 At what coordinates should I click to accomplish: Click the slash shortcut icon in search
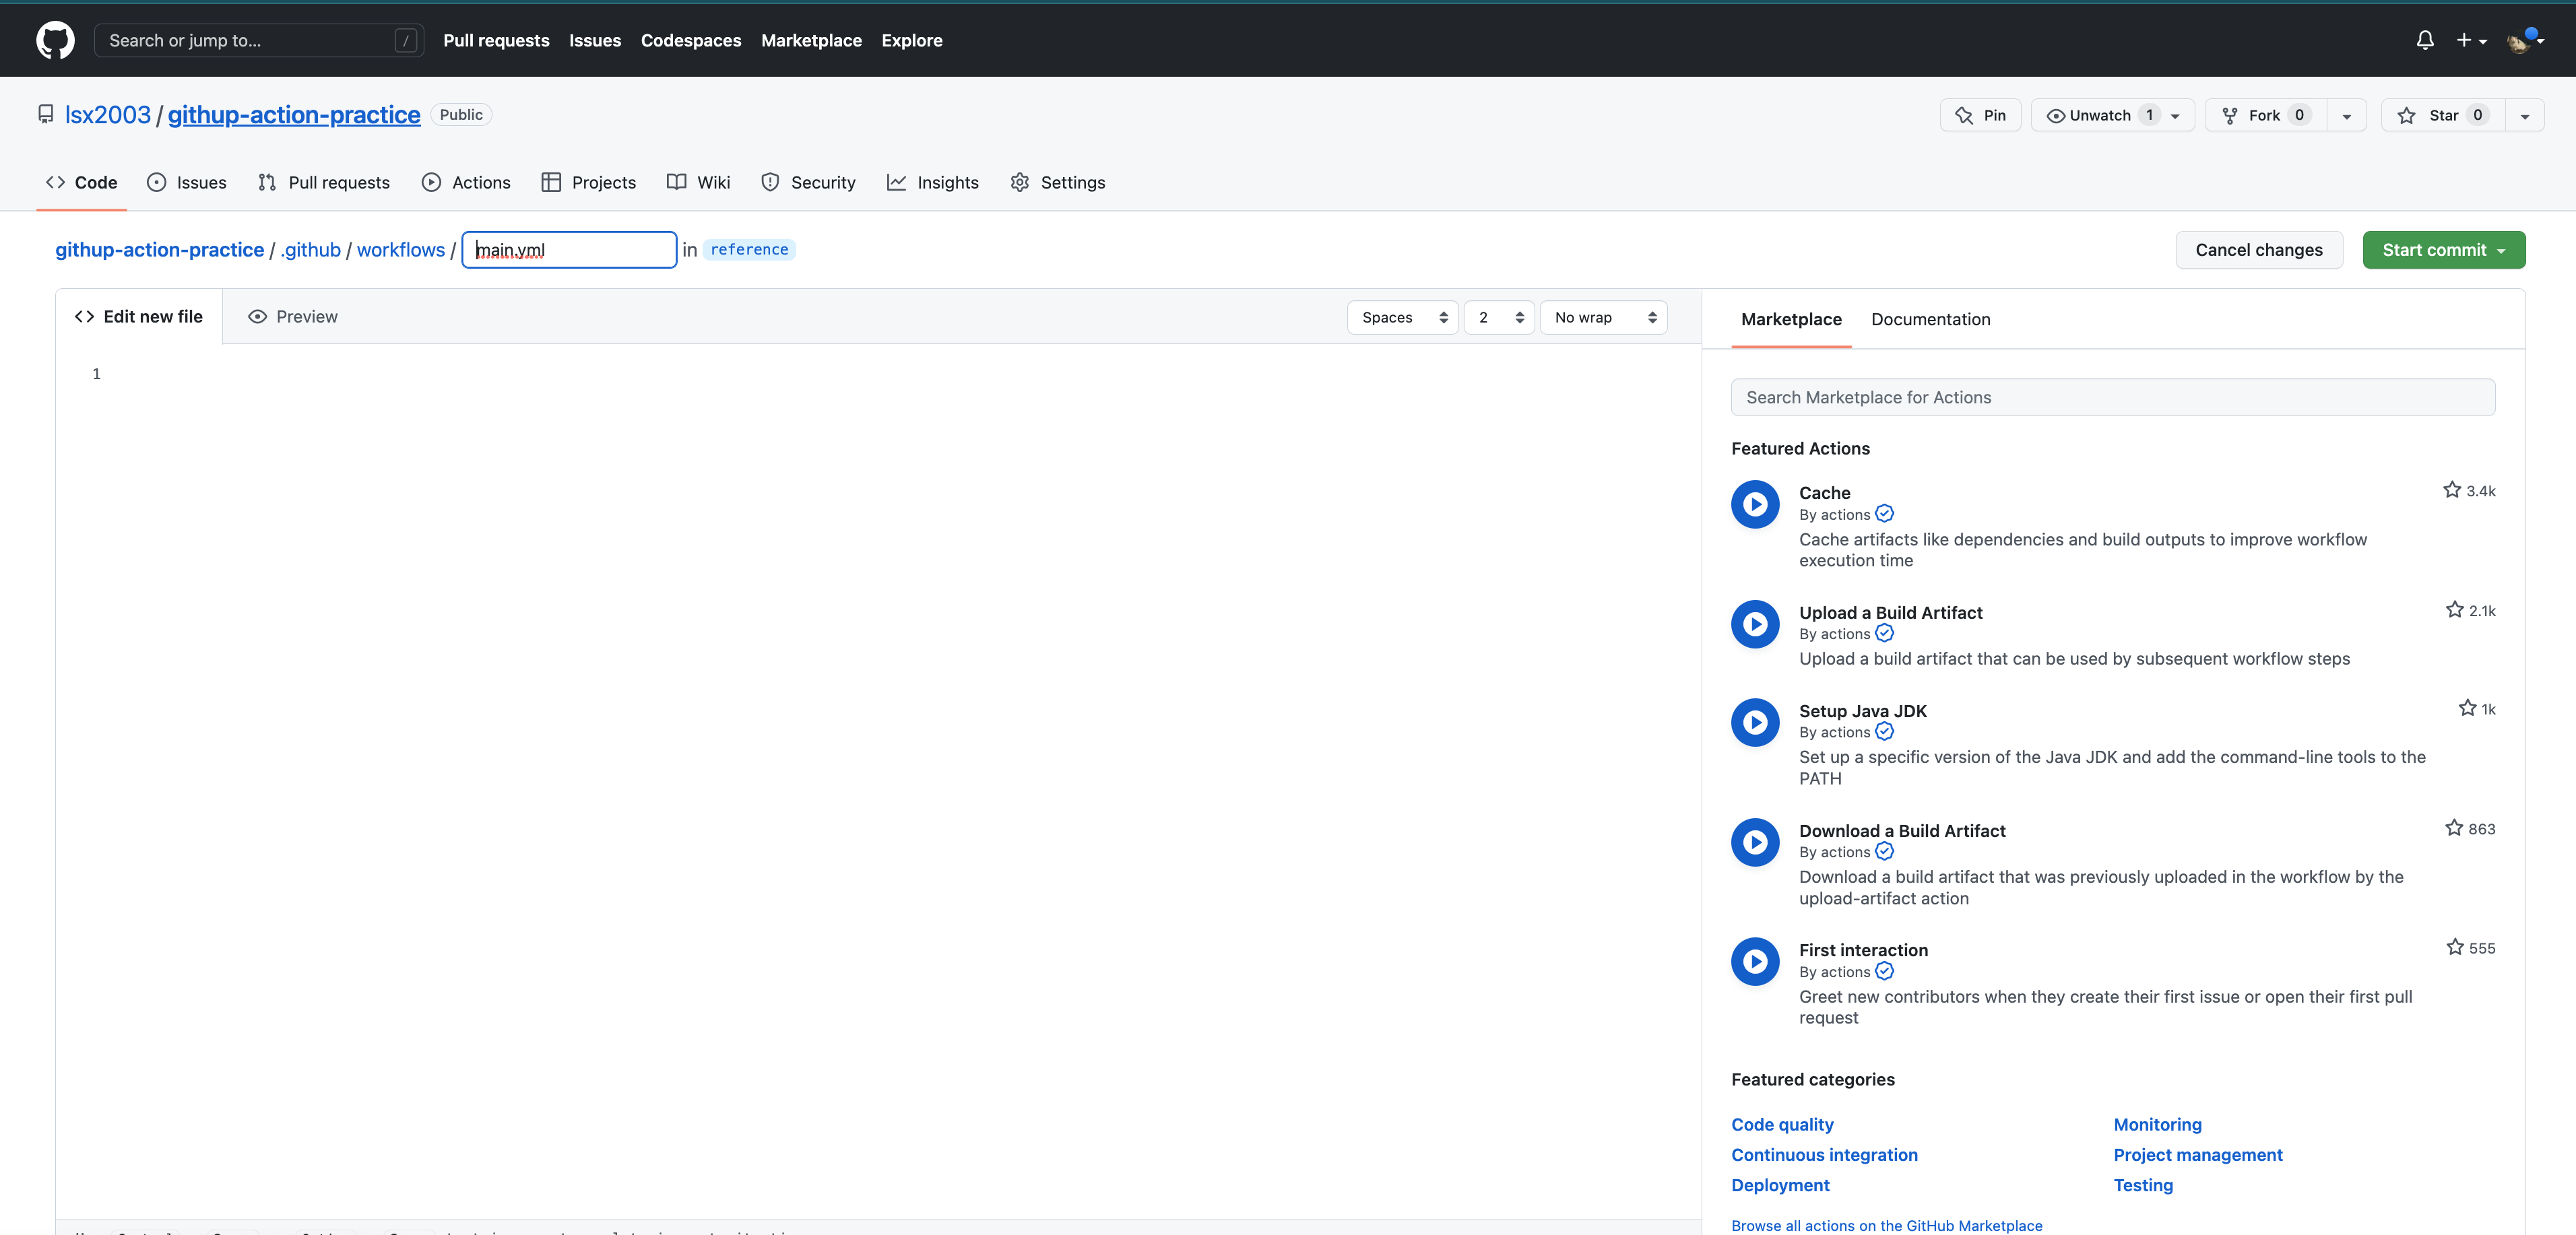tap(405, 40)
